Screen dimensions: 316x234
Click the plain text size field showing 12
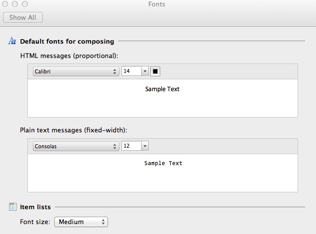click(131, 146)
